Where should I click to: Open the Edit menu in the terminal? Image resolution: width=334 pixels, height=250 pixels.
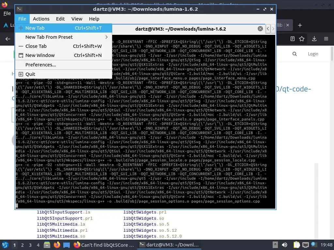[x=60, y=19]
